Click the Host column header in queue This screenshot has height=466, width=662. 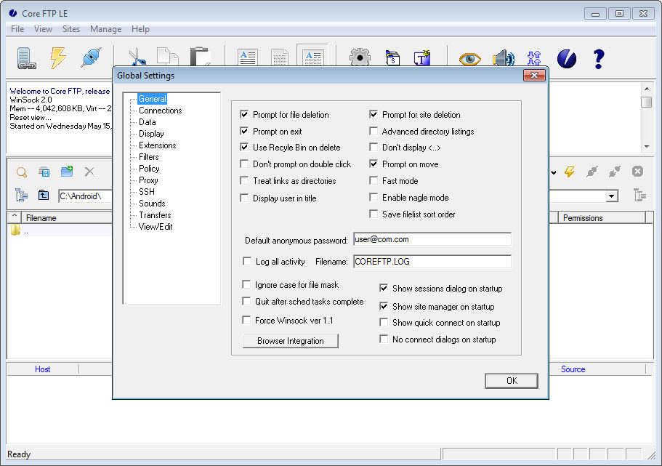coord(42,369)
